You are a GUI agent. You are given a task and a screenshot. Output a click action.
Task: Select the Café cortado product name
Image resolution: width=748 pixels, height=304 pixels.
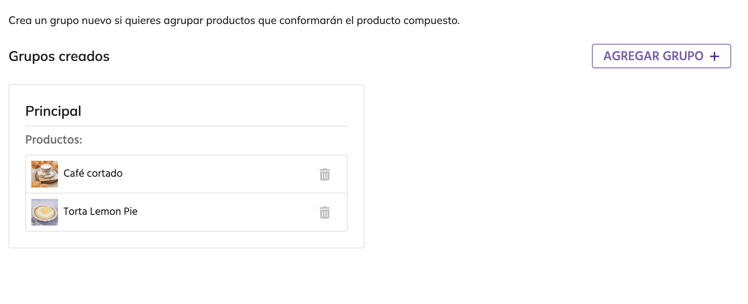93,173
